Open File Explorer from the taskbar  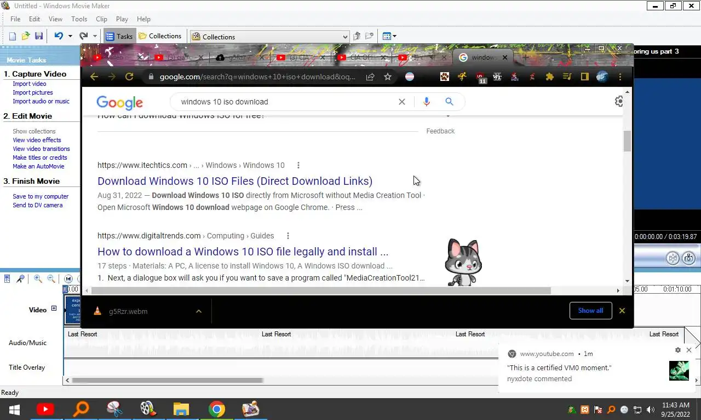tap(181, 409)
